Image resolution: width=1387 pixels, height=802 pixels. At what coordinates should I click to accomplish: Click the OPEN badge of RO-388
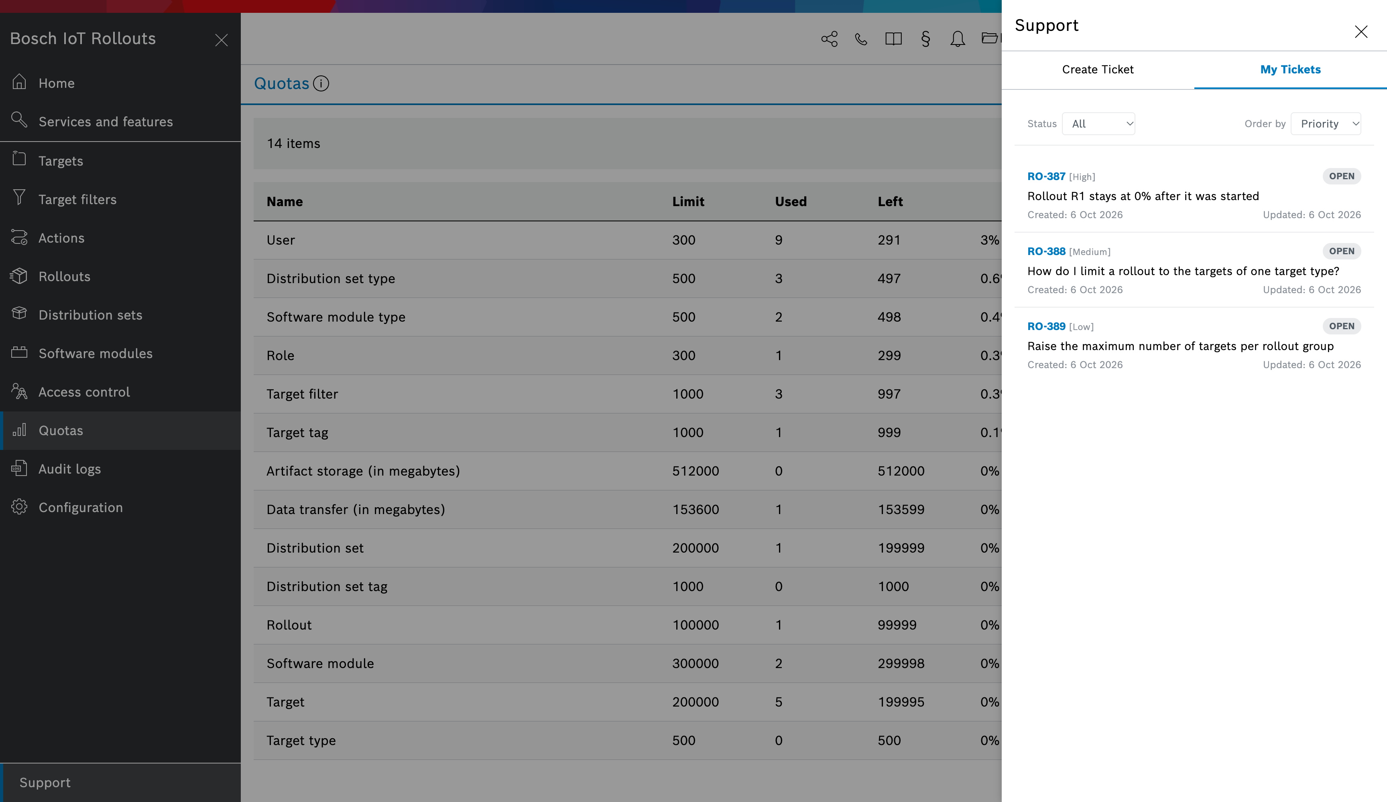(1342, 251)
